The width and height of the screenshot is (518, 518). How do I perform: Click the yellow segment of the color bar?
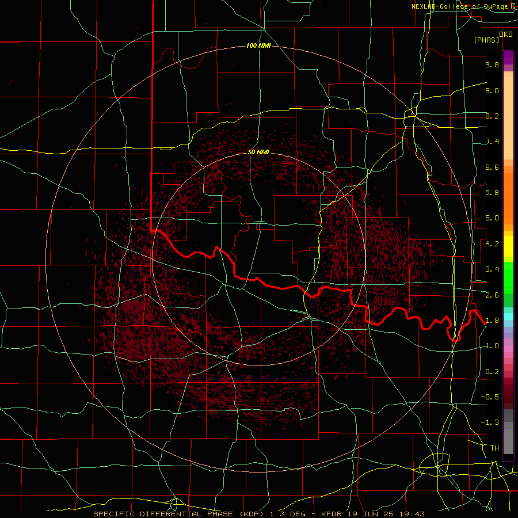[x=508, y=246]
